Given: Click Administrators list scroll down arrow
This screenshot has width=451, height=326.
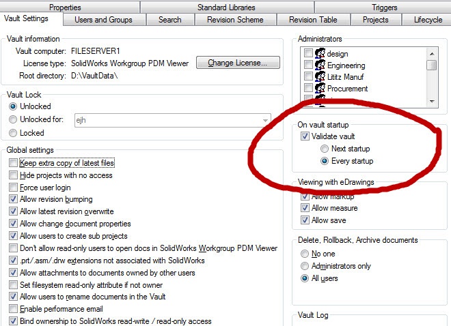Looking at the screenshot, I should (432, 102).
